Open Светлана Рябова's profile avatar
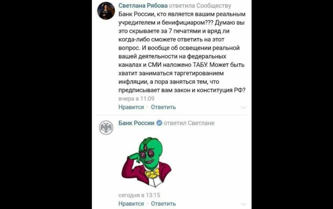This screenshot has height=209, width=333. coord(106,11)
